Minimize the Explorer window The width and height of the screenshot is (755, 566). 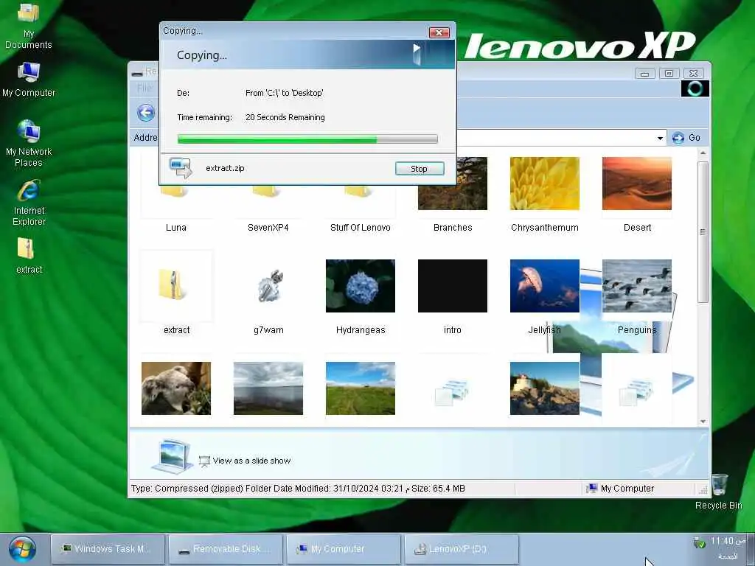(x=644, y=74)
